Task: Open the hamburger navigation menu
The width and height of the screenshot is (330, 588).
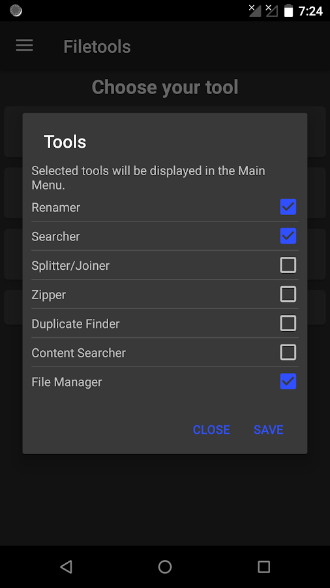Action: [24, 46]
